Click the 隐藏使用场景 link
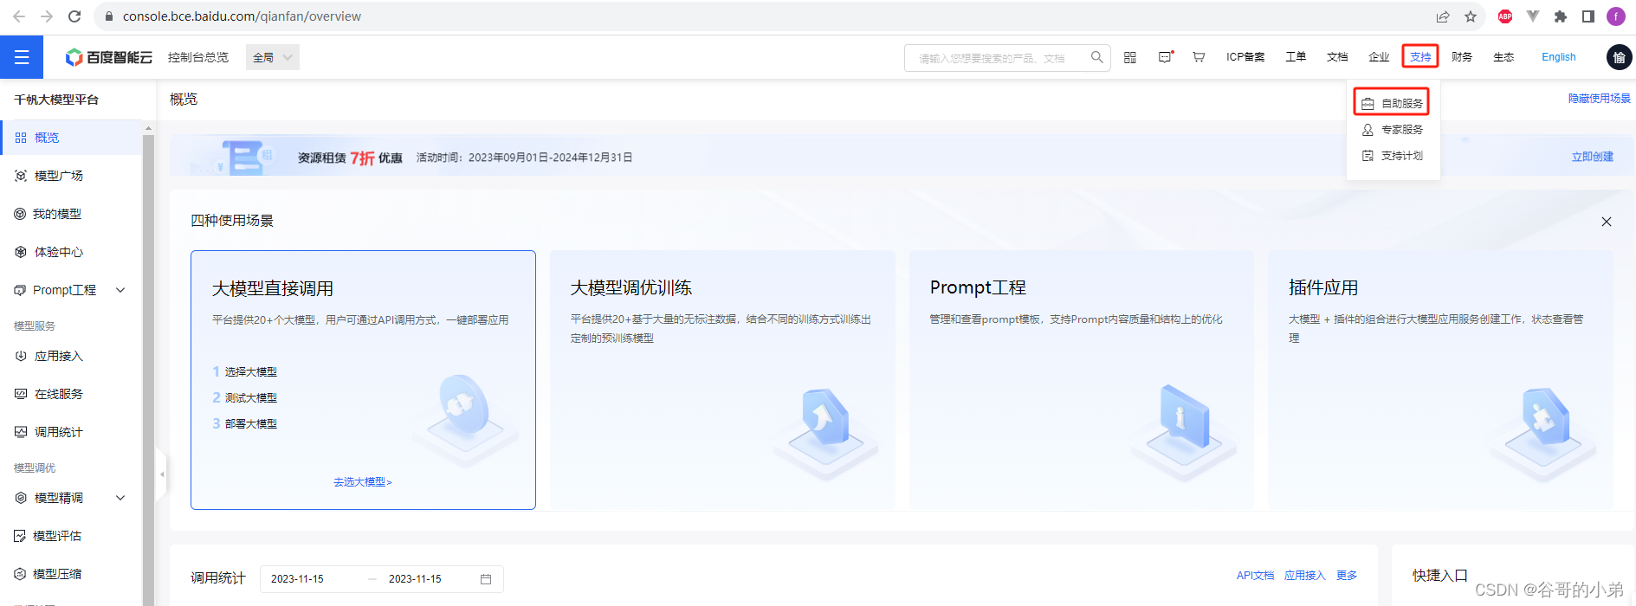 [1599, 99]
